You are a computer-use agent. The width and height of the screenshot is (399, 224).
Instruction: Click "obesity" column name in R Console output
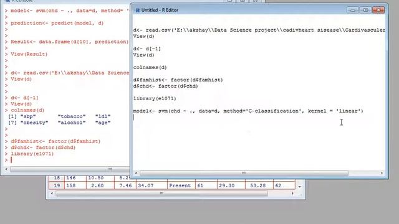34,123
